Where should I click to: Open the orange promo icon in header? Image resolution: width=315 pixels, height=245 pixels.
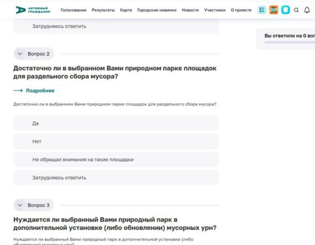pyautogui.click(x=274, y=10)
